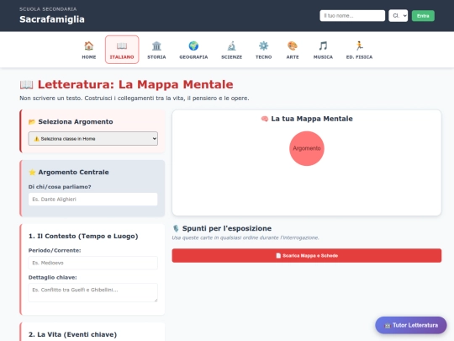The width and height of the screenshot is (454, 341).
Task: Click the 'Il tuo nome' name field
Action: [352, 16]
